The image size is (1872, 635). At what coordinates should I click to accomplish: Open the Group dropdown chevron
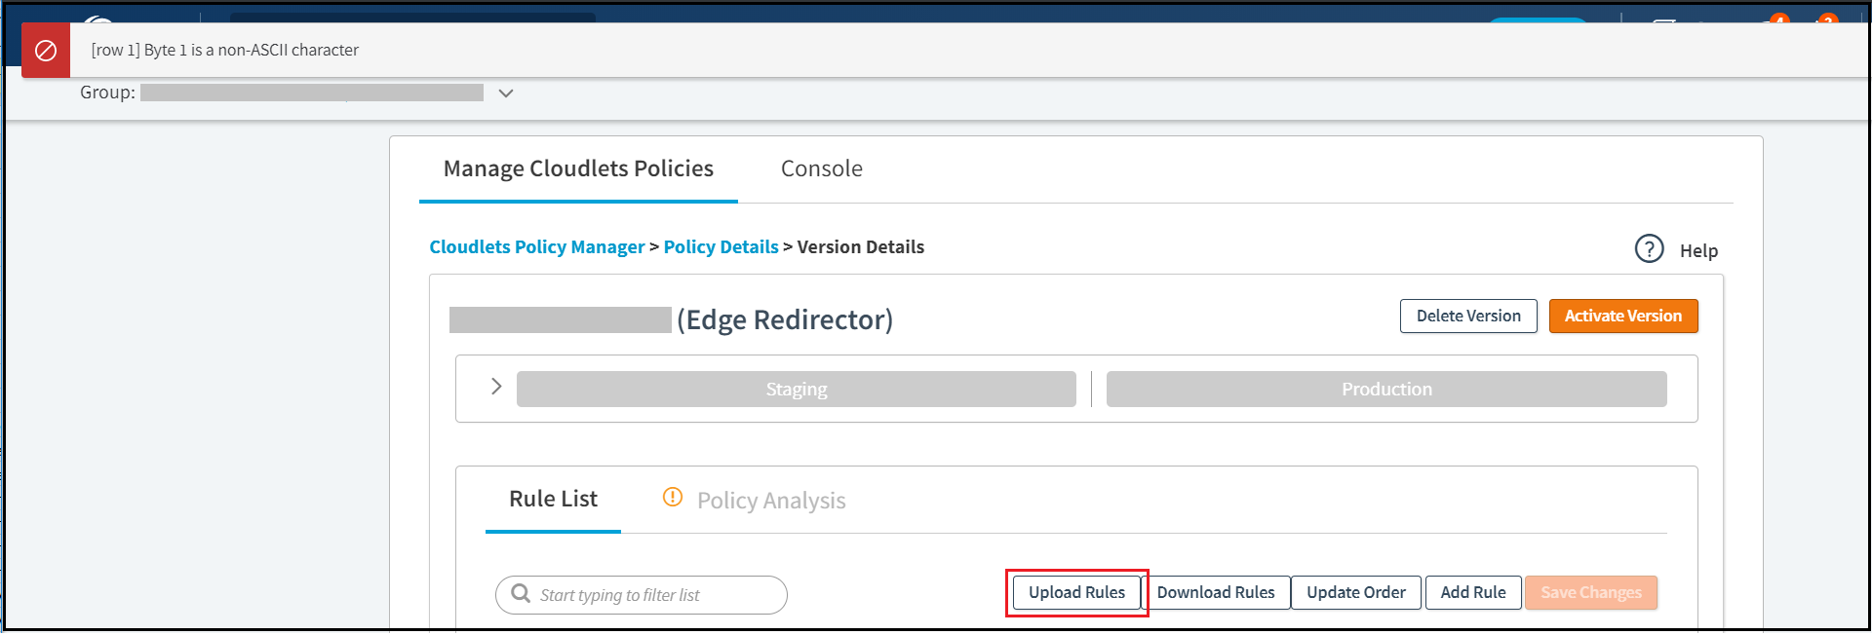[506, 93]
